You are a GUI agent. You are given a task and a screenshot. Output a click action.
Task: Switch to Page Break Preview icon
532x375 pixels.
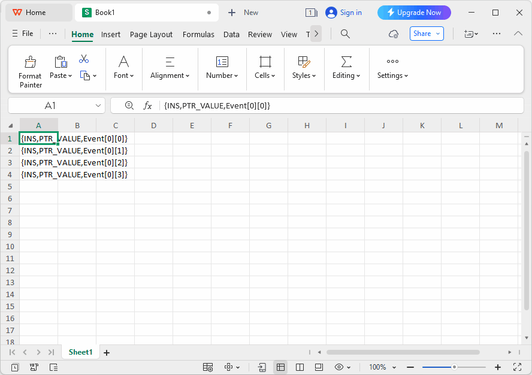(x=300, y=367)
